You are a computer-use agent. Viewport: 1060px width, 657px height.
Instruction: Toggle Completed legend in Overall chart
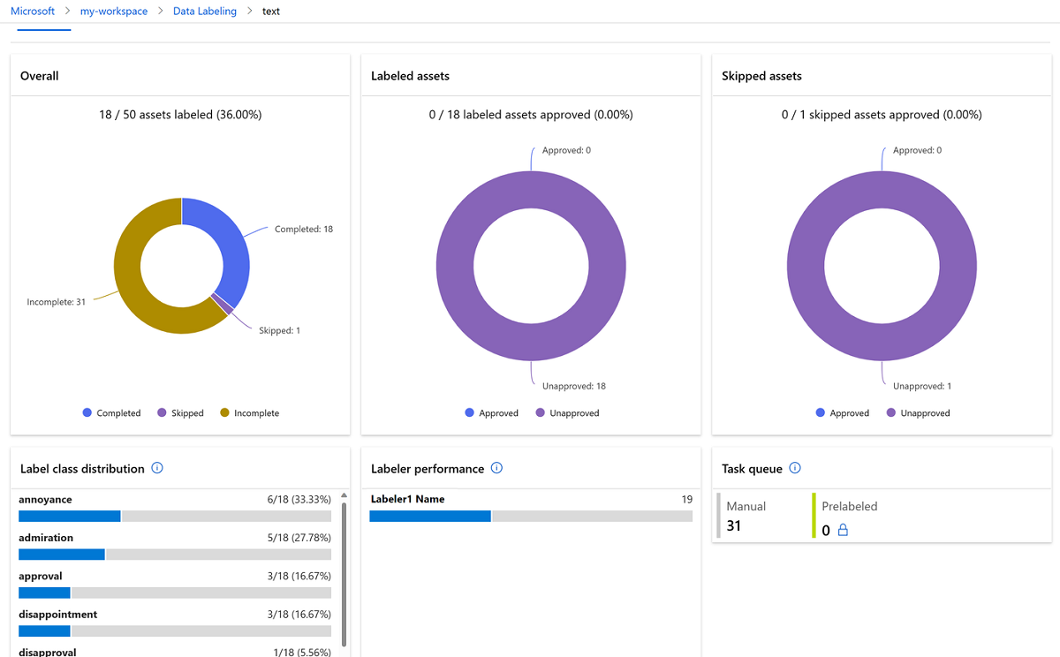point(111,413)
